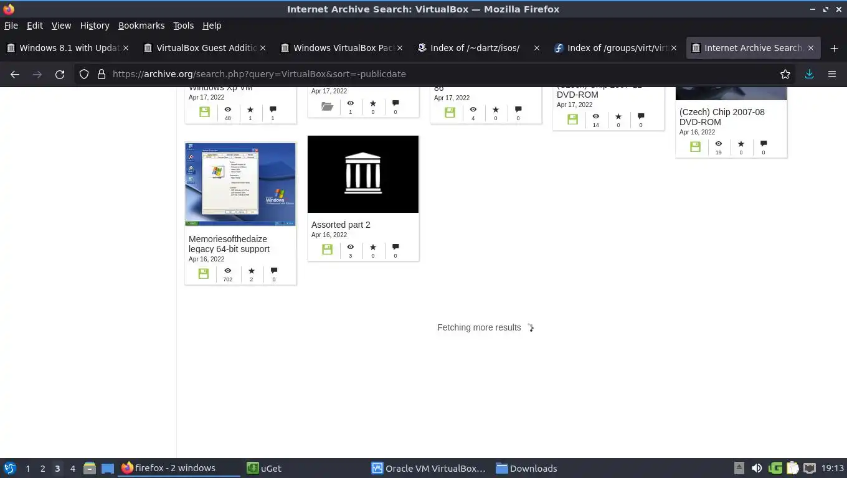Screen dimensions: 847x478
Task: Click the software media icon on Memoriesofthedaize card
Action: tap(204, 274)
